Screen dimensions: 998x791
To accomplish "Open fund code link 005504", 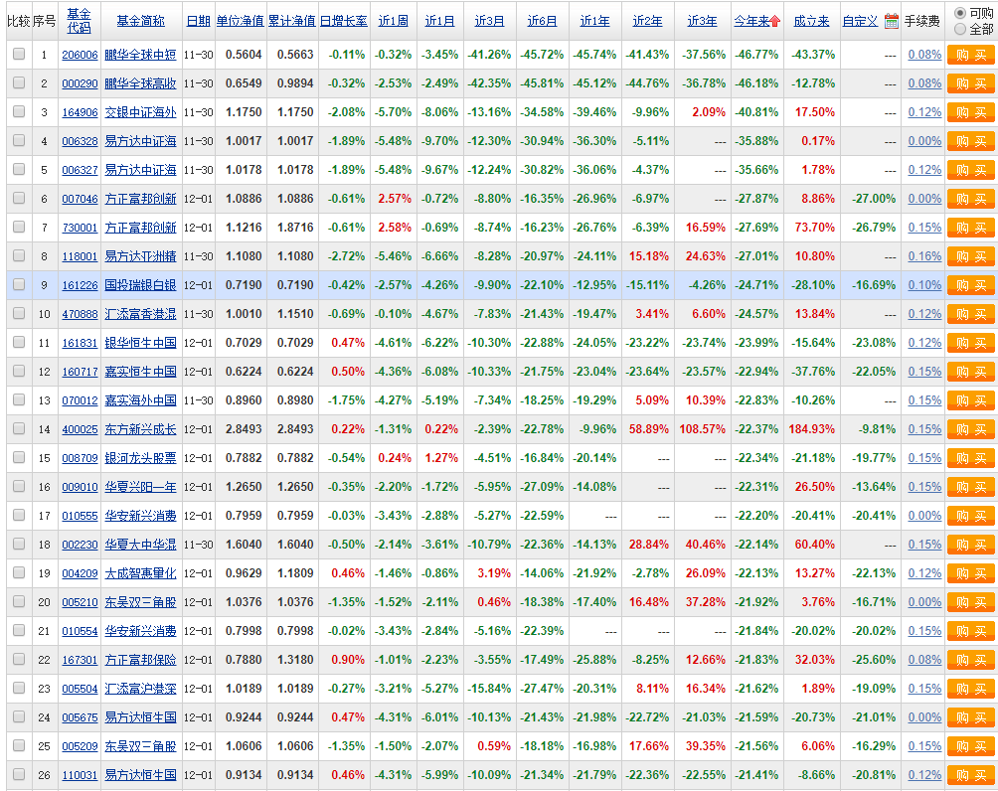I will click(80, 689).
